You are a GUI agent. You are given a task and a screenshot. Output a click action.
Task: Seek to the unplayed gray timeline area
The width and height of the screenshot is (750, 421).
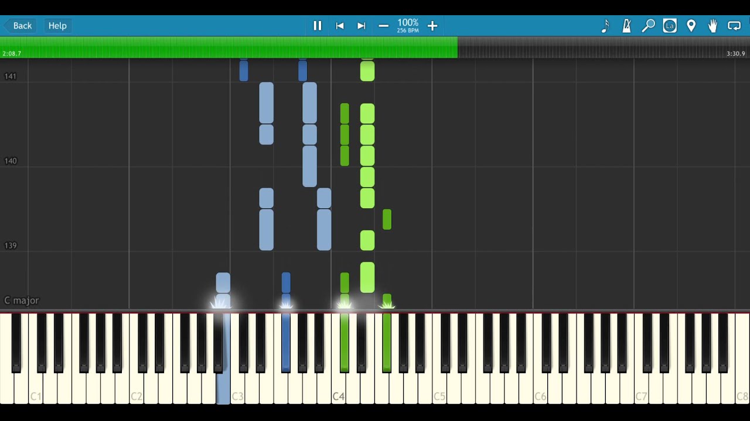(x=604, y=47)
